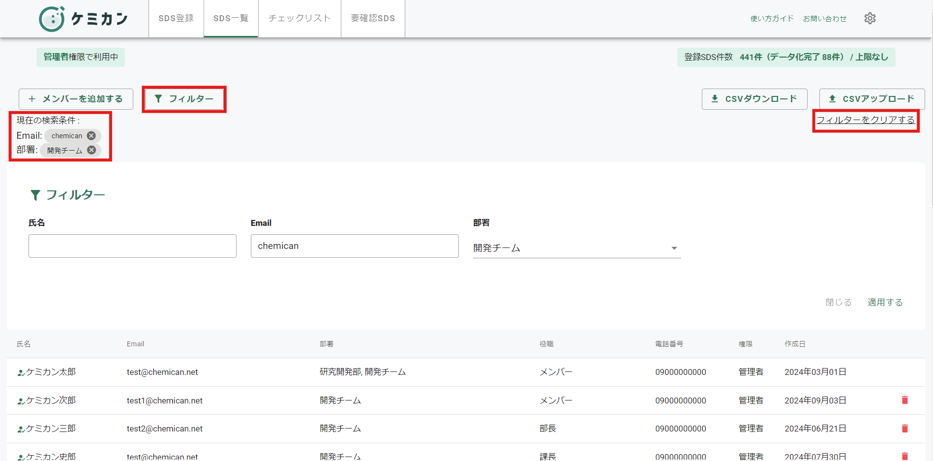Click user icon beside ケミカン三郎
This screenshot has width=933, height=461.
pos(21,429)
